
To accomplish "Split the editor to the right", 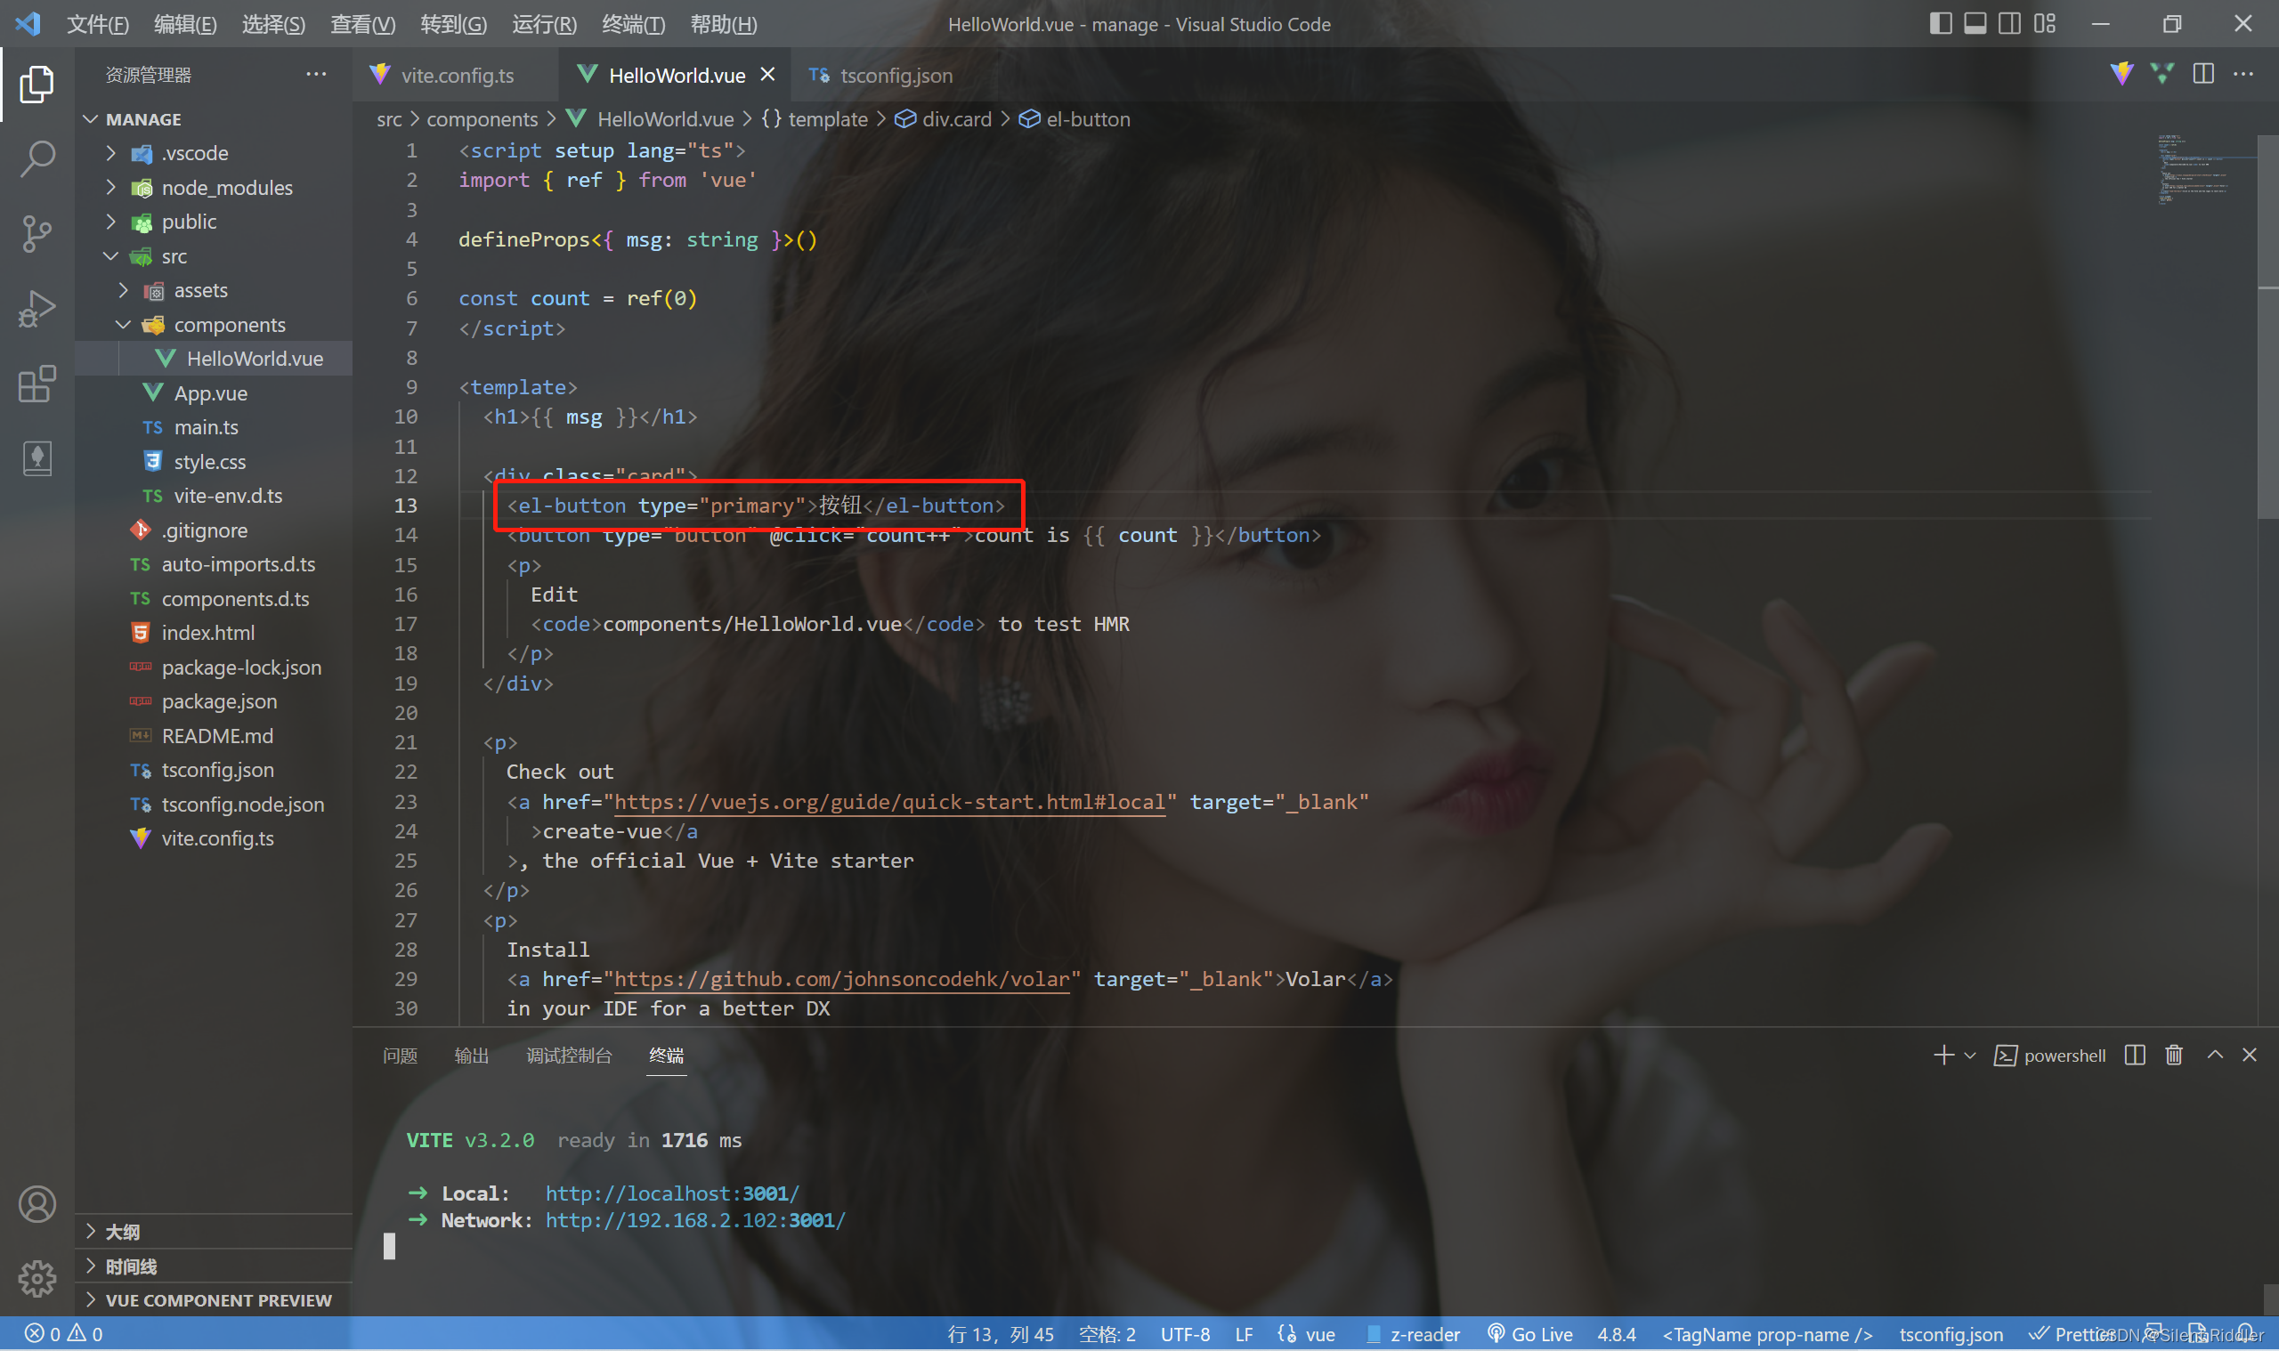I will 2203,75.
